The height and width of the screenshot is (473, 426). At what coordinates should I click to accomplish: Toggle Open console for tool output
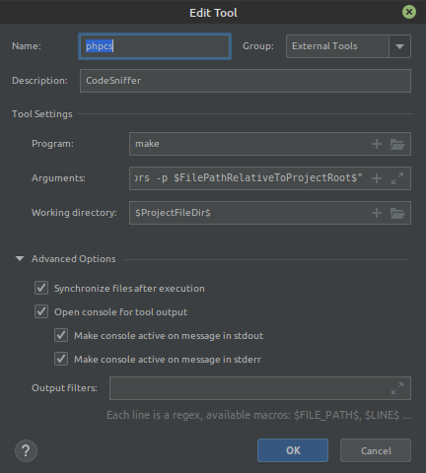[41, 311]
